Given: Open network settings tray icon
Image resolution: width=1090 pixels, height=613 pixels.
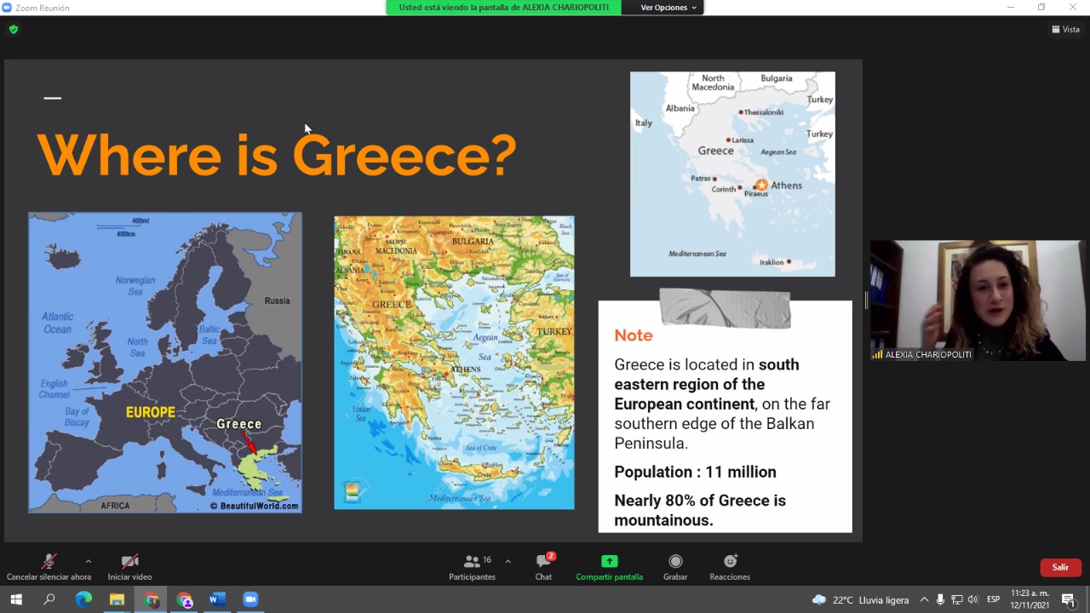Looking at the screenshot, I should [x=956, y=599].
